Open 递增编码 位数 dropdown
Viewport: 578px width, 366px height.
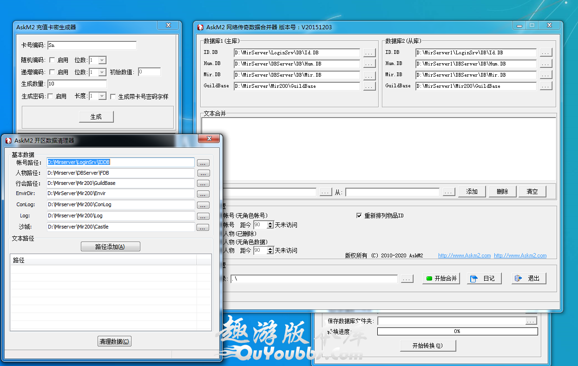(x=102, y=72)
